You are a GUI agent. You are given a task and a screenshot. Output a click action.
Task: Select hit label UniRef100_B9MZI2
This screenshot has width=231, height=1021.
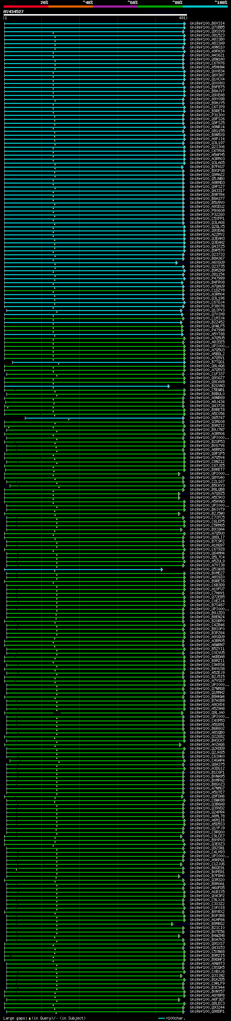tap(207, 426)
